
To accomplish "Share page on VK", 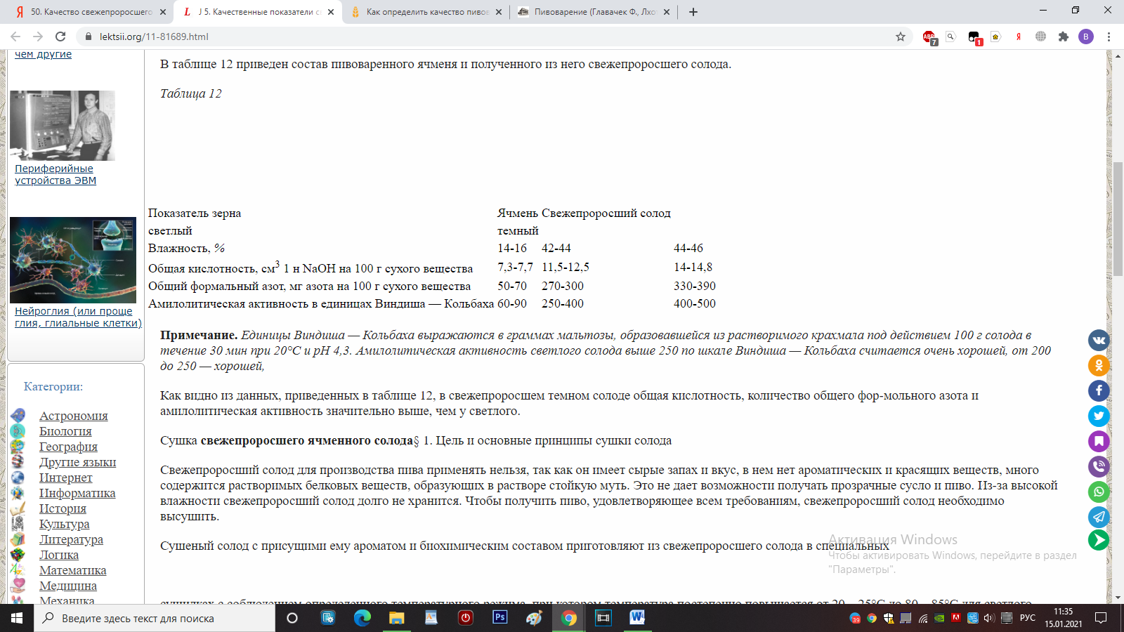I will [1099, 341].
